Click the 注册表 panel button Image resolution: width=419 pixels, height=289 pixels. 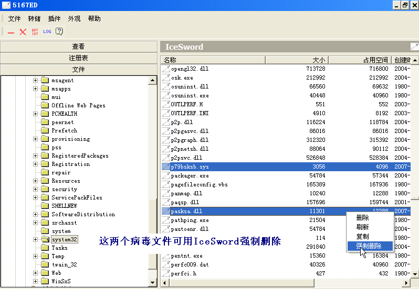[x=79, y=58]
